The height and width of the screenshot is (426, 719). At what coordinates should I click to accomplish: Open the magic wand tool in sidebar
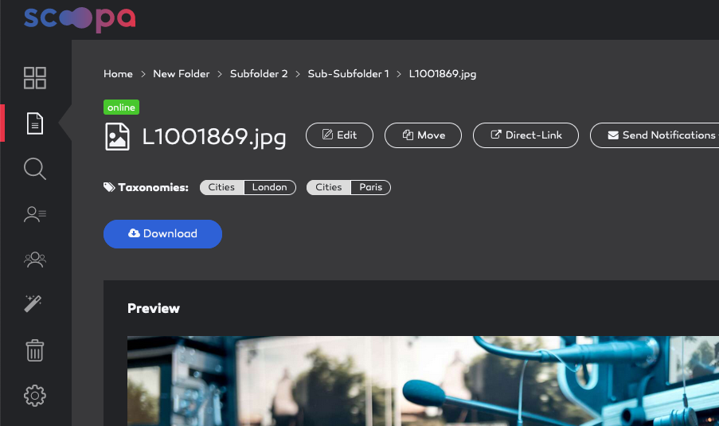(x=33, y=303)
